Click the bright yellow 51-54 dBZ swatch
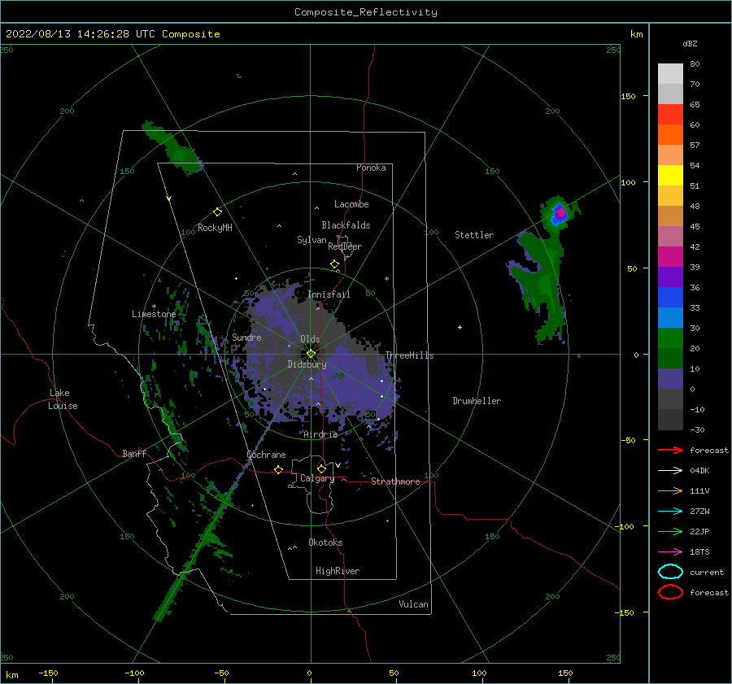 pos(670,176)
